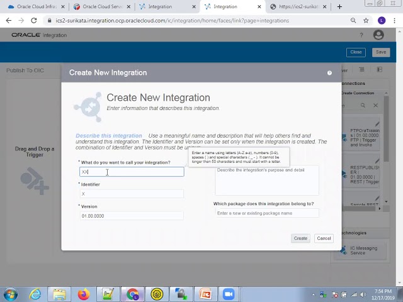Switch to the first Integration tab
Image resolution: width=403 pixels, height=302 pixels.
tap(160, 7)
